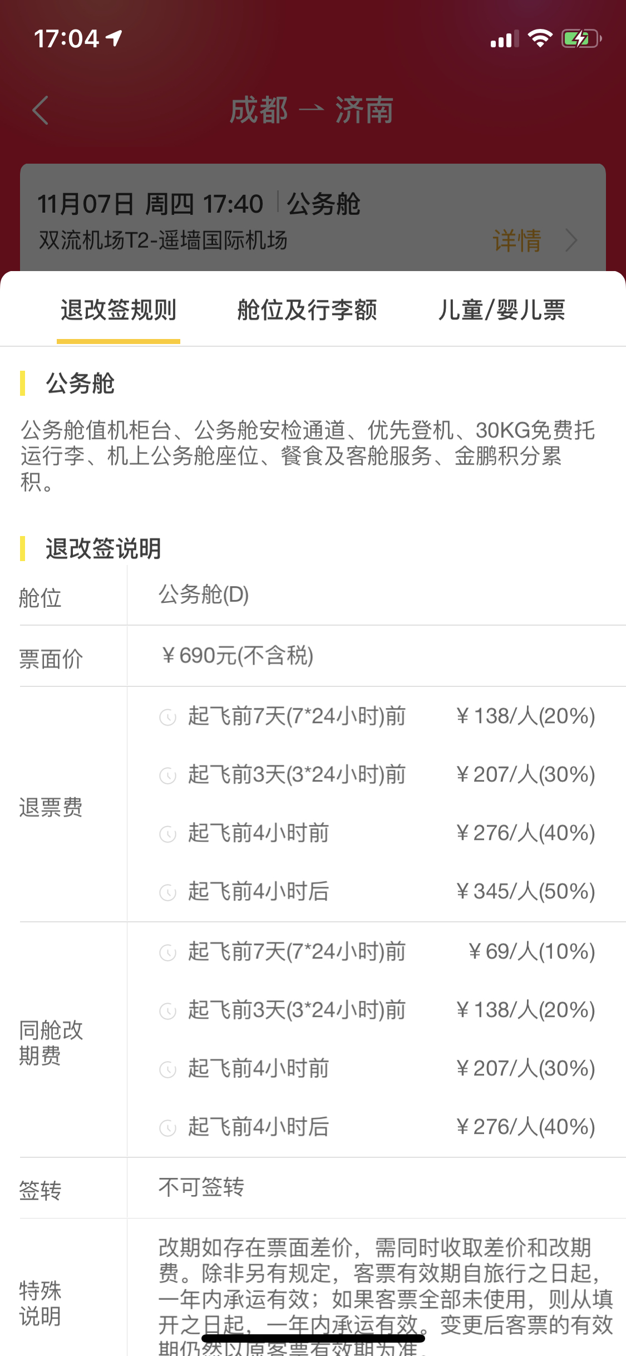Viewport: 626px width, 1356px height.
Task: Tap the Wi-Fi status bar icon
Action: coord(540,38)
